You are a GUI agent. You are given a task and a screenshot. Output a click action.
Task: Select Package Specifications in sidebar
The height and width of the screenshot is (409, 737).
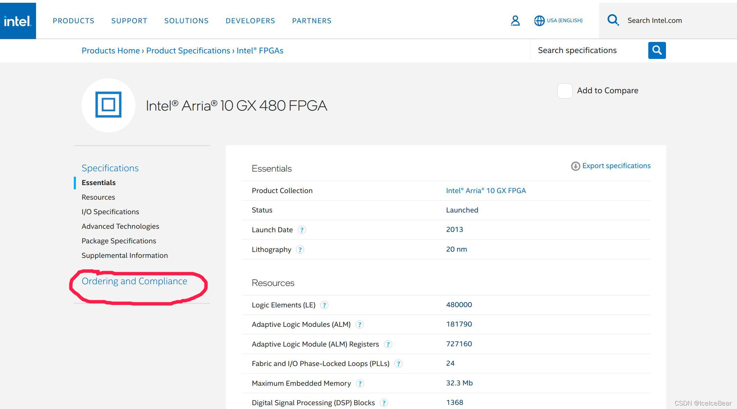(x=119, y=241)
